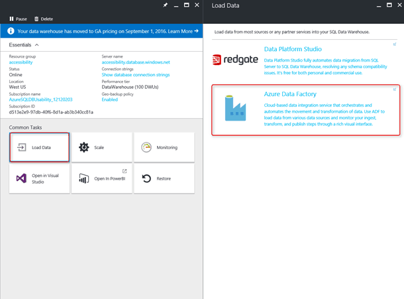Click the DataWarehouse (100 DWUs) performance tier text
This screenshot has width=404, height=299.
tap(130, 88)
